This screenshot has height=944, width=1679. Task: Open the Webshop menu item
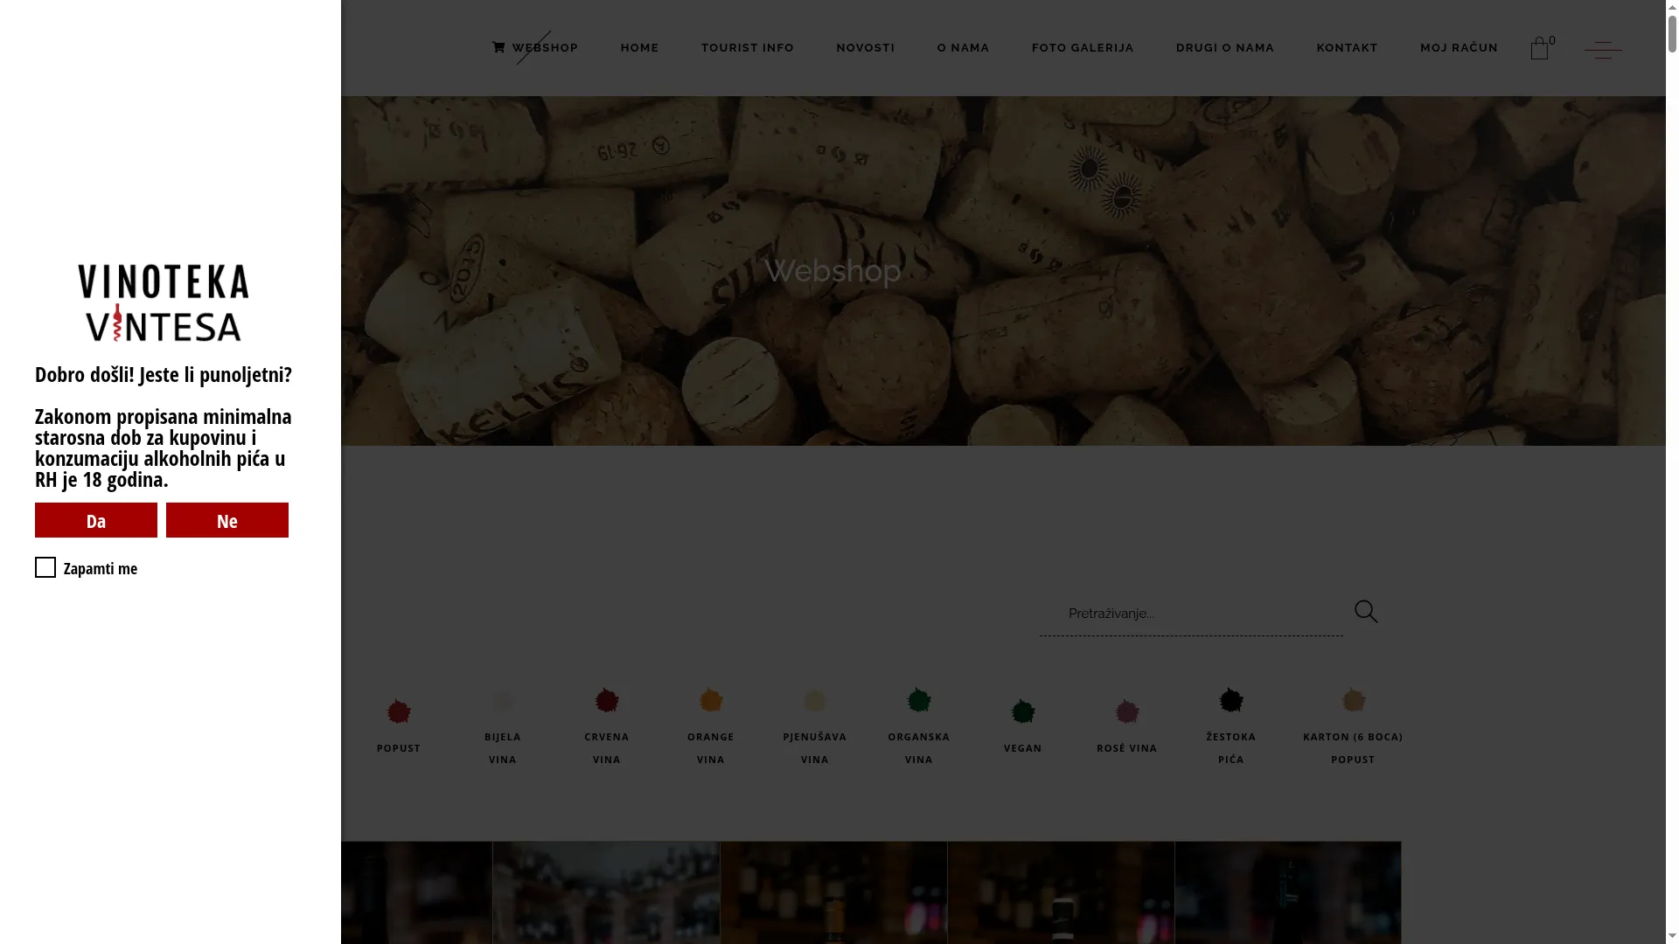coord(535,48)
